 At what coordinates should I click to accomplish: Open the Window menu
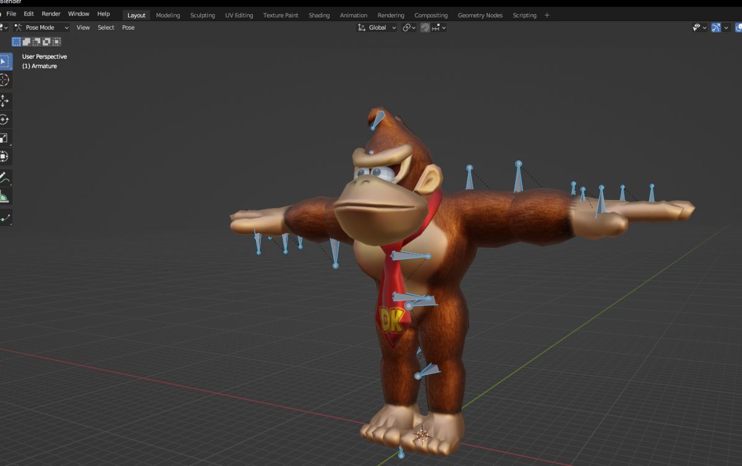(79, 14)
